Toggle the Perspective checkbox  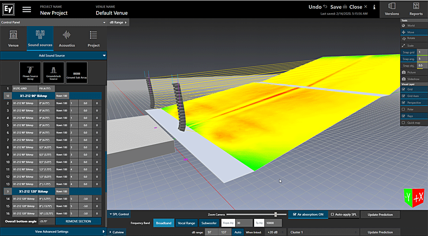pyautogui.click(x=403, y=103)
